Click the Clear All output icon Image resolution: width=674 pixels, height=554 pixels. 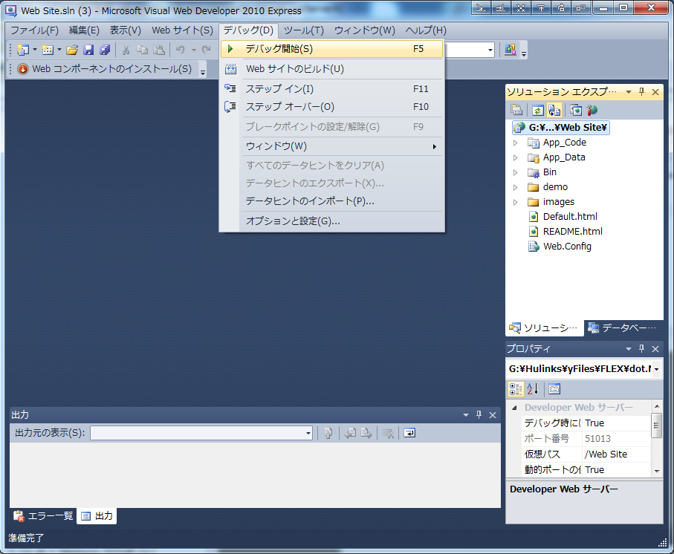[388, 433]
